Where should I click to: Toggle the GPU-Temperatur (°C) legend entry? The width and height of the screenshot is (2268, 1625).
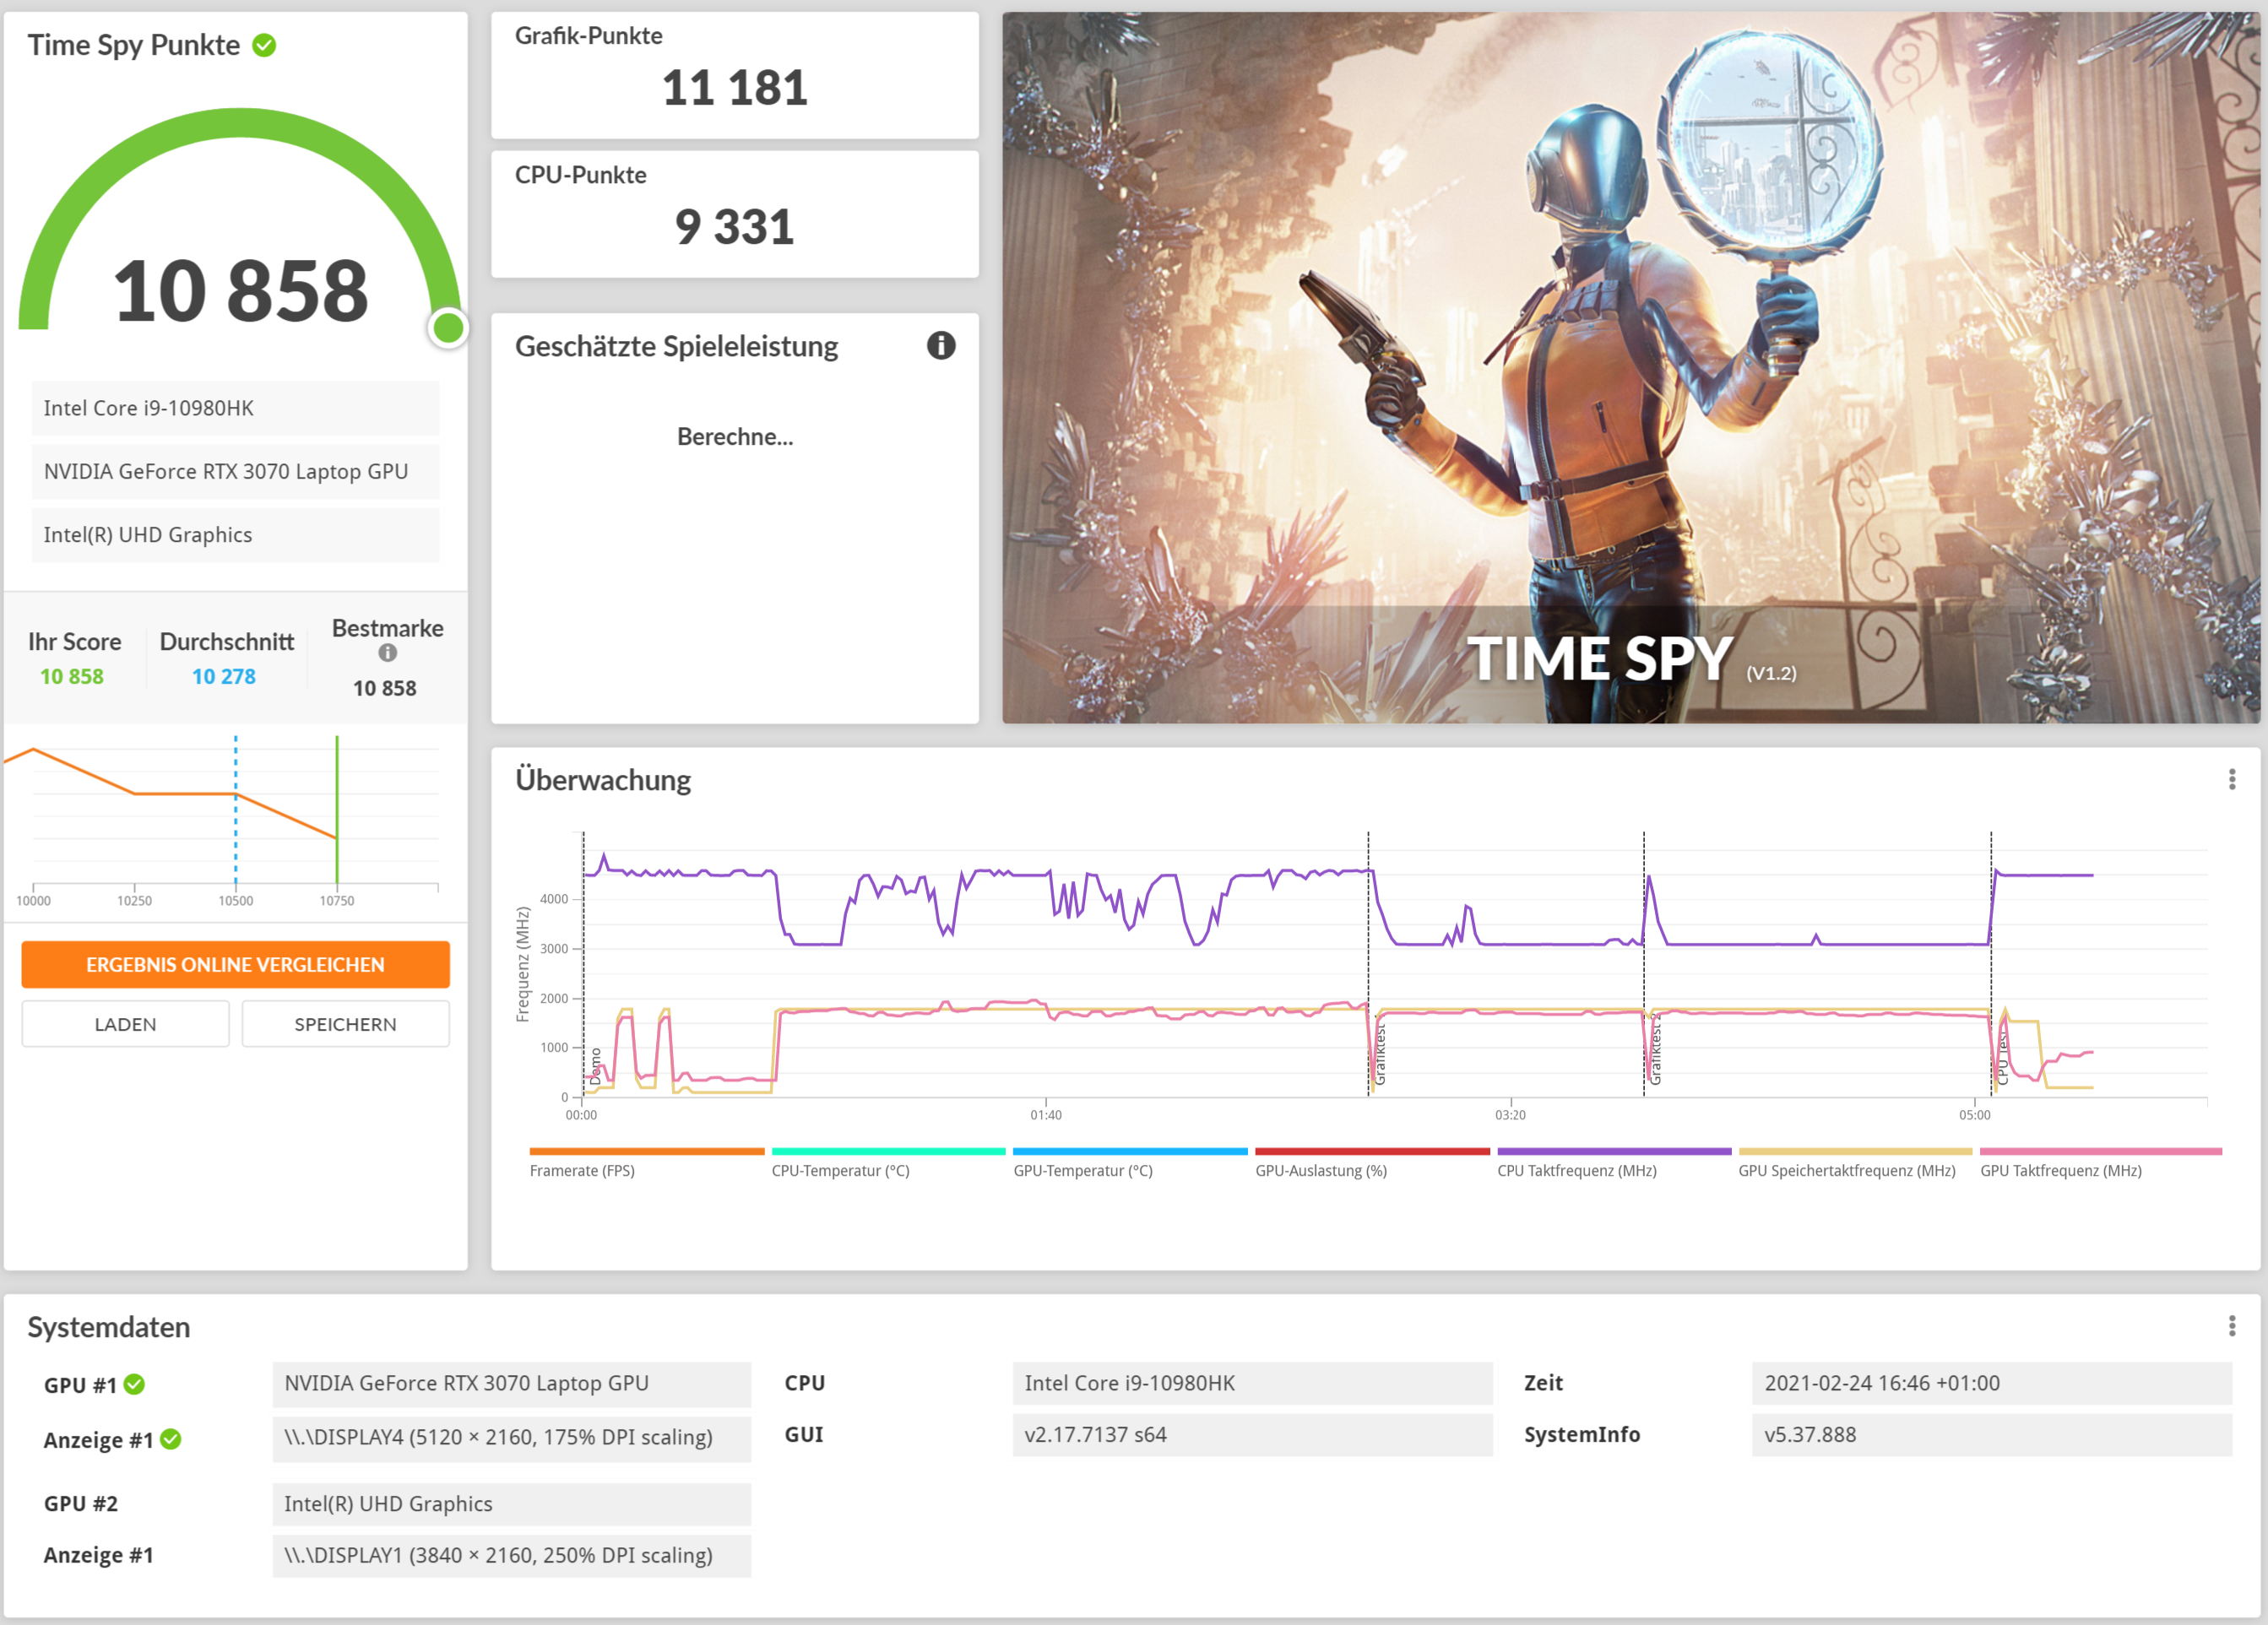[x=1130, y=1164]
